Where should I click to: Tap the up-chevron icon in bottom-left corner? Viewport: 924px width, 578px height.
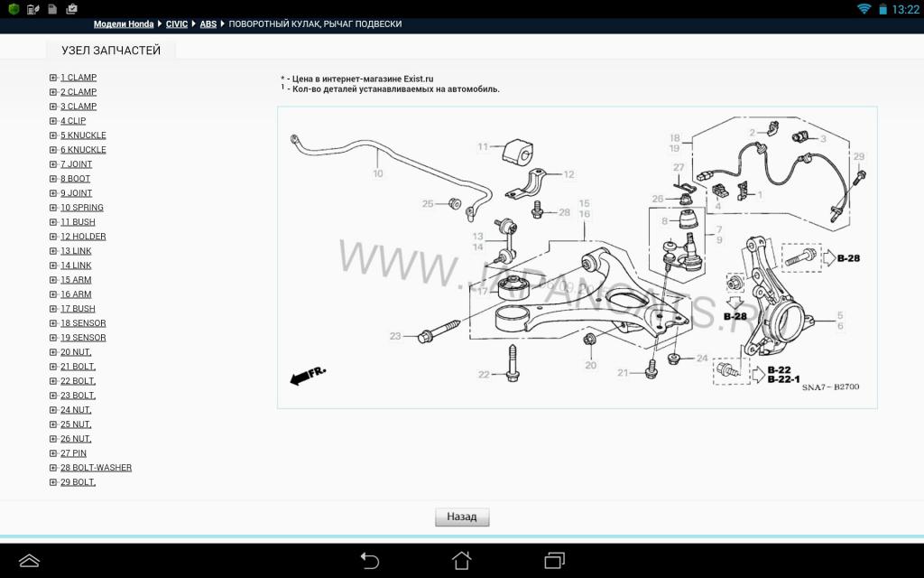point(29,560)
